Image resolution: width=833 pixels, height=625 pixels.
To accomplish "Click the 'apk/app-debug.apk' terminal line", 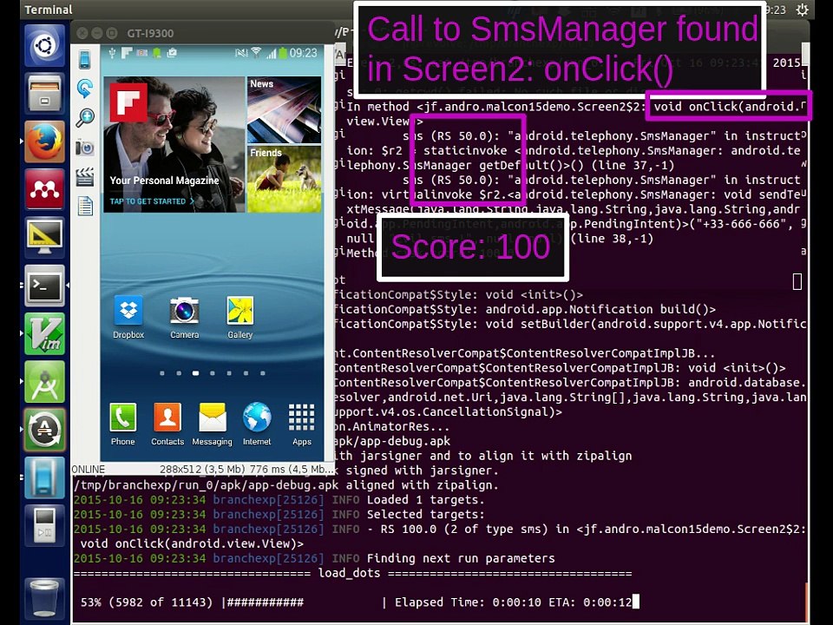I will [392, 441].
